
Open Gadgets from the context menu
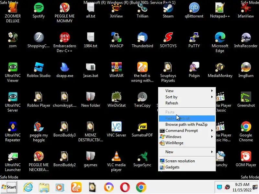coord(187,167)
